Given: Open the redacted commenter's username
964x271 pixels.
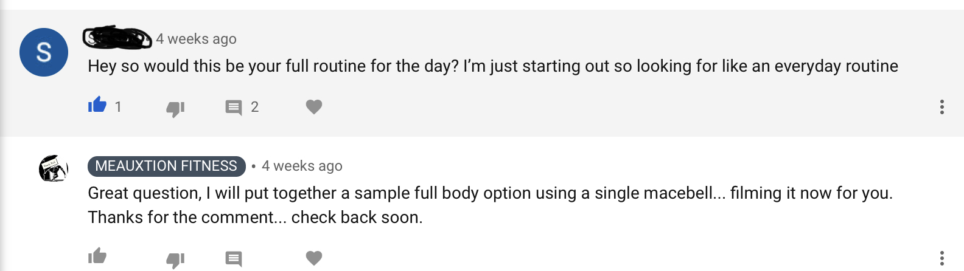Looking at the screenshot, I should 117,38.
